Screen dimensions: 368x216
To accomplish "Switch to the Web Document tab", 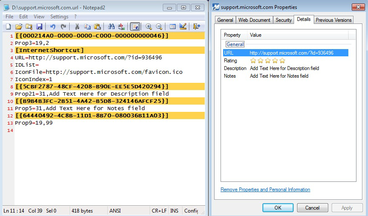I will point(254,20).
